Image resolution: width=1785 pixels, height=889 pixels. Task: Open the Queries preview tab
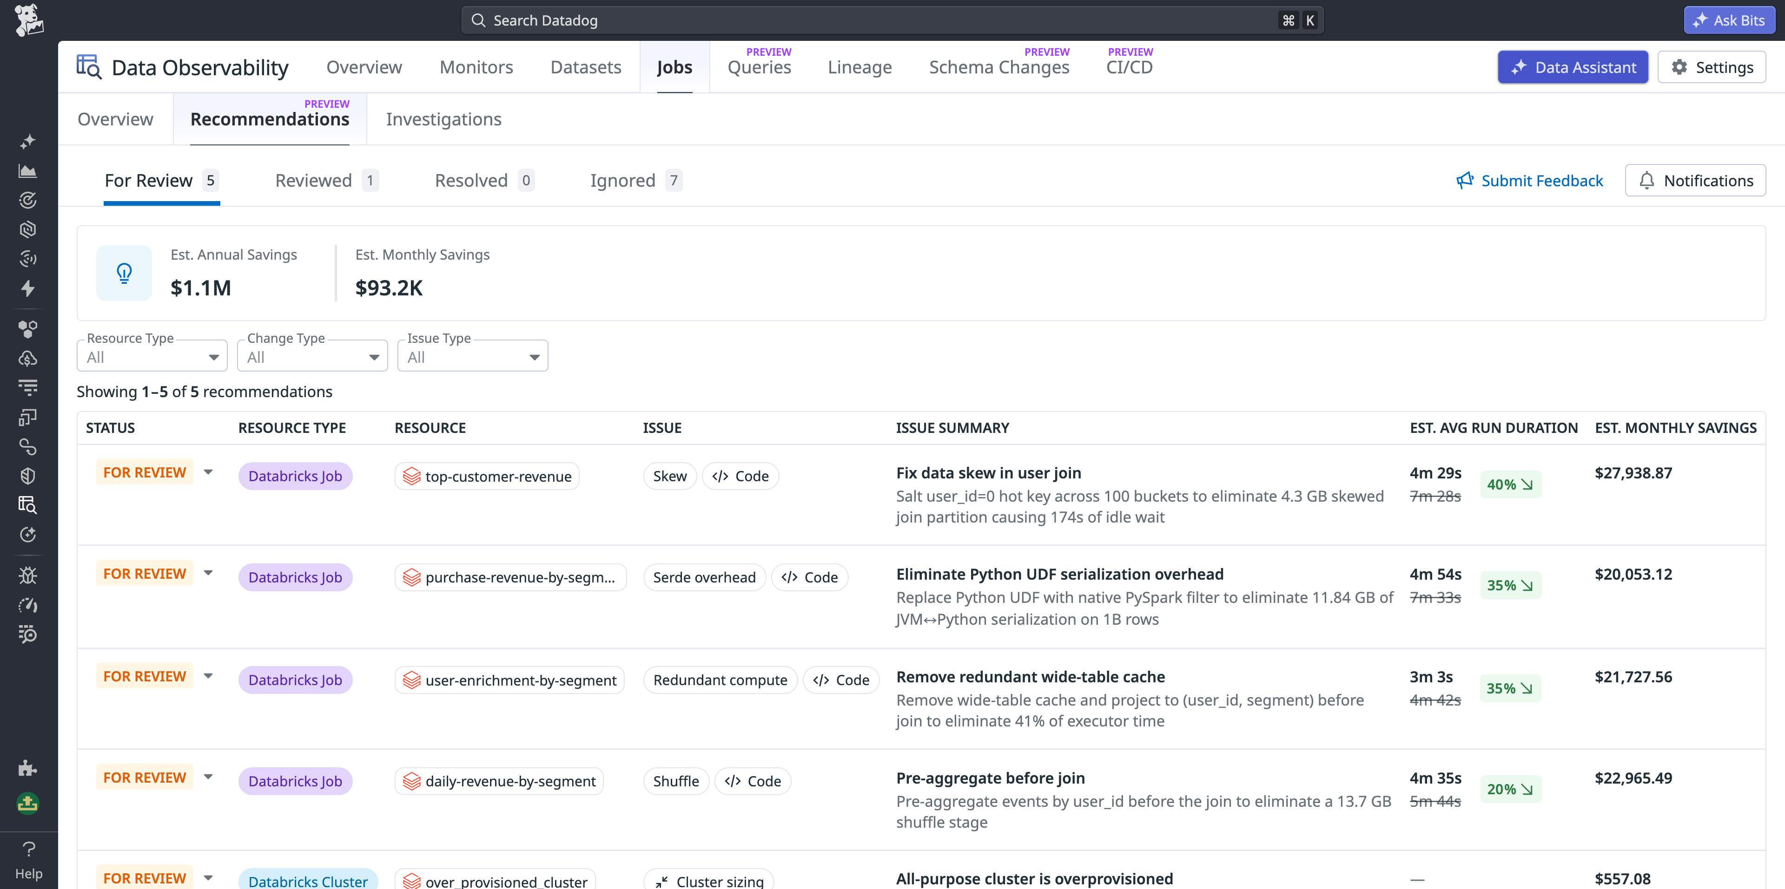pos(759,67)
